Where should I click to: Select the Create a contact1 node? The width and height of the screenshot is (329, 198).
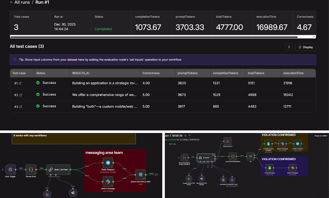pos(298,144)
